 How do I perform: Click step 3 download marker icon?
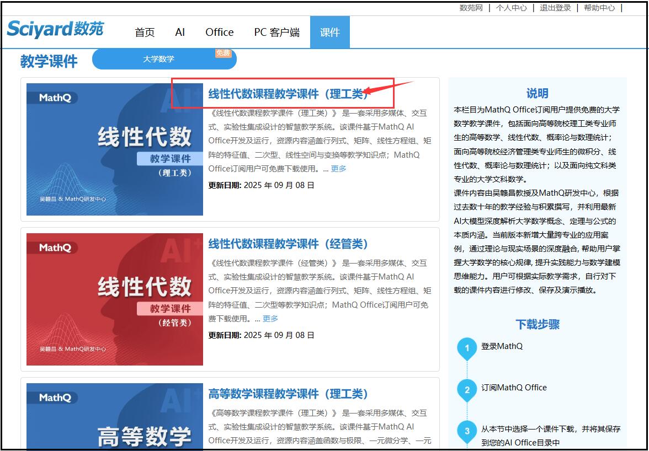pos(467,432)
